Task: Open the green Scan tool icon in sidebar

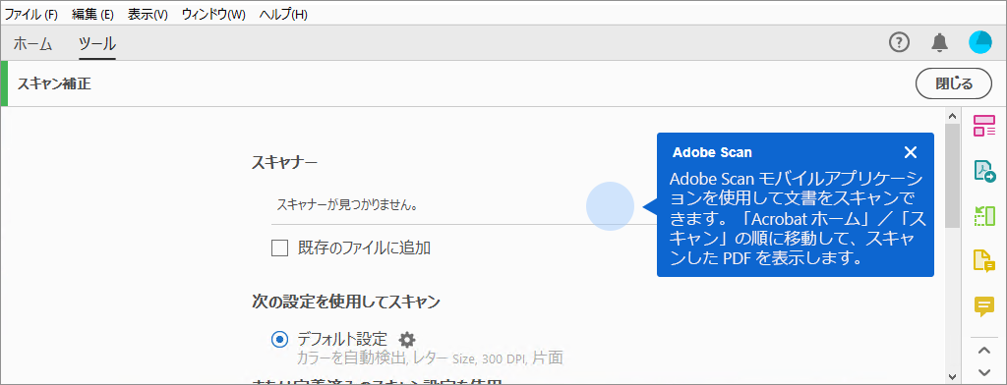Action: click(983, 216)
